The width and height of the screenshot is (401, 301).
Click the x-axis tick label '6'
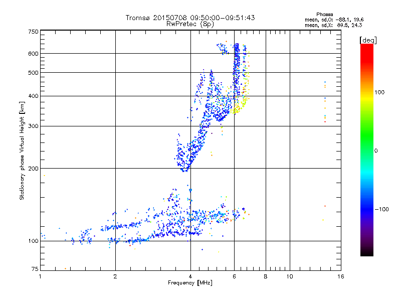click(234, 276)
